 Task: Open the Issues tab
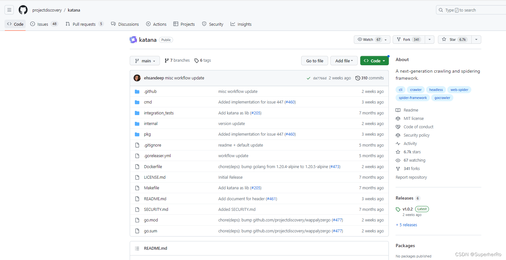tap(44, 24)
